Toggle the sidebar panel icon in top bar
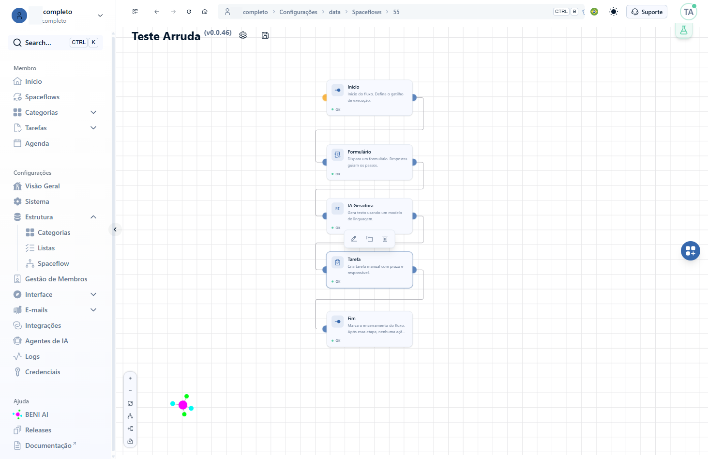This screenshot has width=708, height=459. 135,12
